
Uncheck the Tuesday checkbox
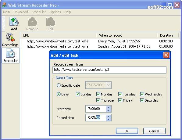point(120,94)
